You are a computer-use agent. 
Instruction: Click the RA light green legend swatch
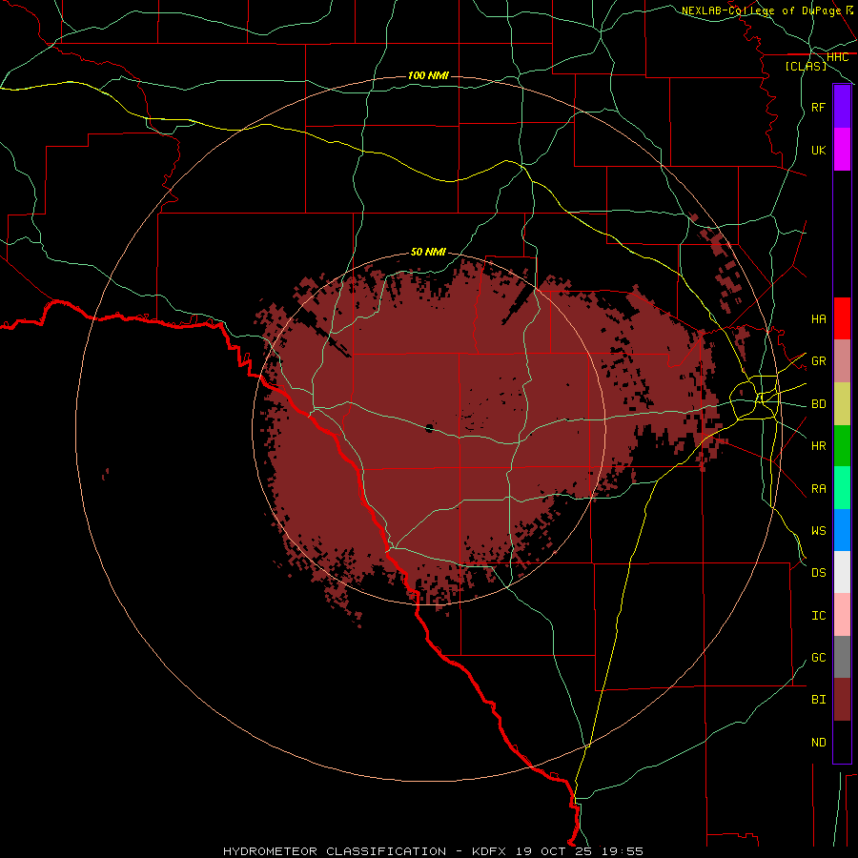[842, 488]
